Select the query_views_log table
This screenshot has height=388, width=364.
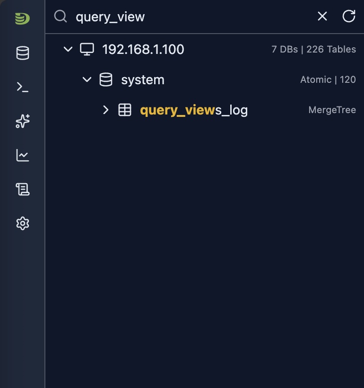193,109
